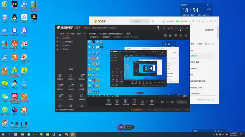245x137 pixels.
Task: Open hamburger menu in streaming app title bar
Action: tap(176, 28)
